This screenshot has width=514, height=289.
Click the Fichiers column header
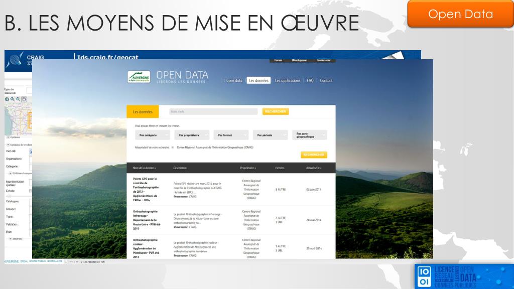click(280, 168)
